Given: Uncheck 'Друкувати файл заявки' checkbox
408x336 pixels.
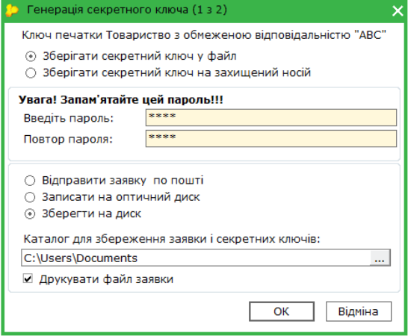Looking at the screenshot, I should (28, 279).
